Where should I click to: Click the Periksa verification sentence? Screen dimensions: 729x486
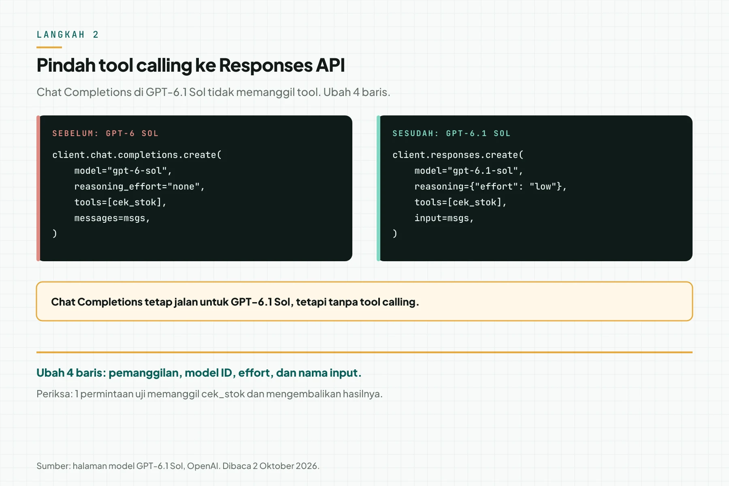coord(209,394)
